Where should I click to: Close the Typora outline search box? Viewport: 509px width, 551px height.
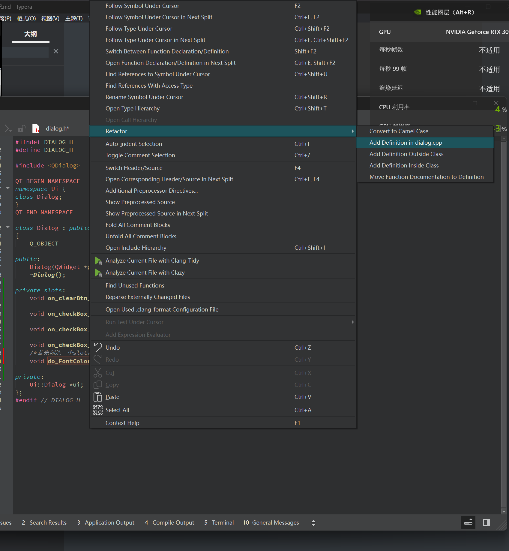pyautogui.click(x=56, y=51)
